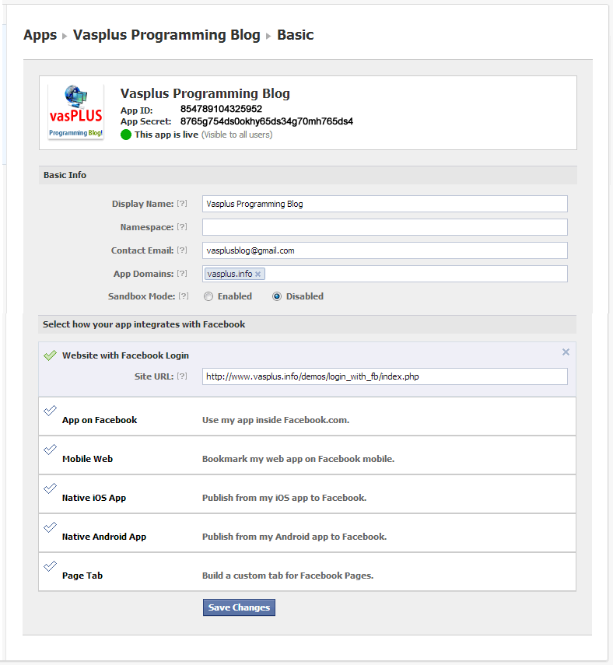Focus the Contact Email input field
Viewport: 613px width, 665px height.
tap(385, 250)
